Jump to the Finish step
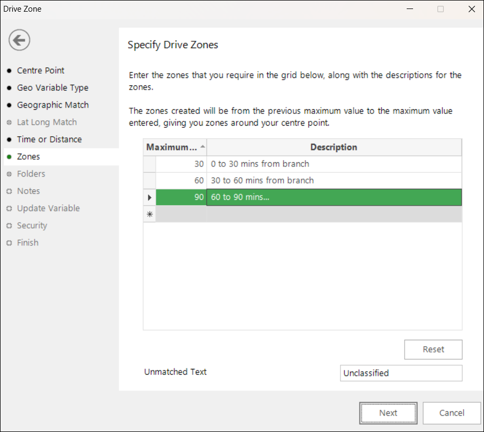 [28, 243]
